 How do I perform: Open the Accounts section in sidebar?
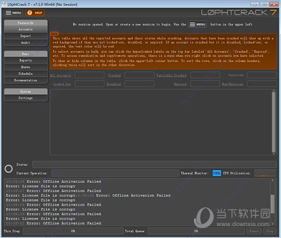pyautogui.click(x=26, y=29)
